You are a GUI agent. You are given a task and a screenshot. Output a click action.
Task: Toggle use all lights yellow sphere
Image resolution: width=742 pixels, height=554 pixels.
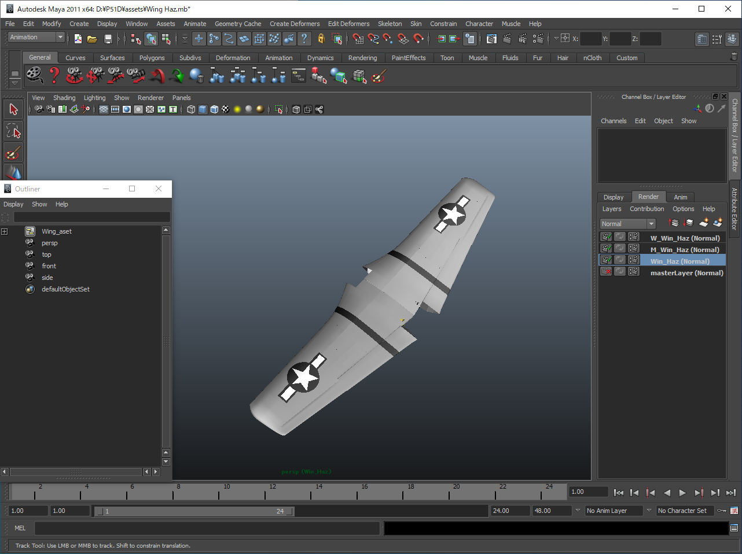pyautogui.click(x=237, y=109)
